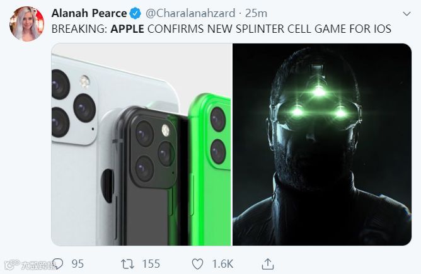This screenshot has height=274, width=421.
Task: Open the Alanah Pearce display name
Action: [x=89, y=13]
